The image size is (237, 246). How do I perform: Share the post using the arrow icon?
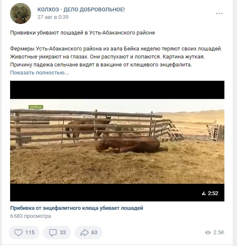pyautogui.click(x=84, y=233)
